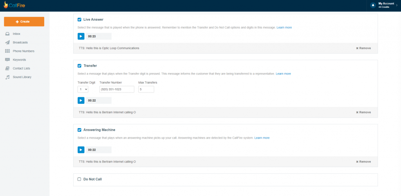This screenshot has width=401, height=196.
Task: Play the Answering Machine message
Action: (x=81, y=150)
